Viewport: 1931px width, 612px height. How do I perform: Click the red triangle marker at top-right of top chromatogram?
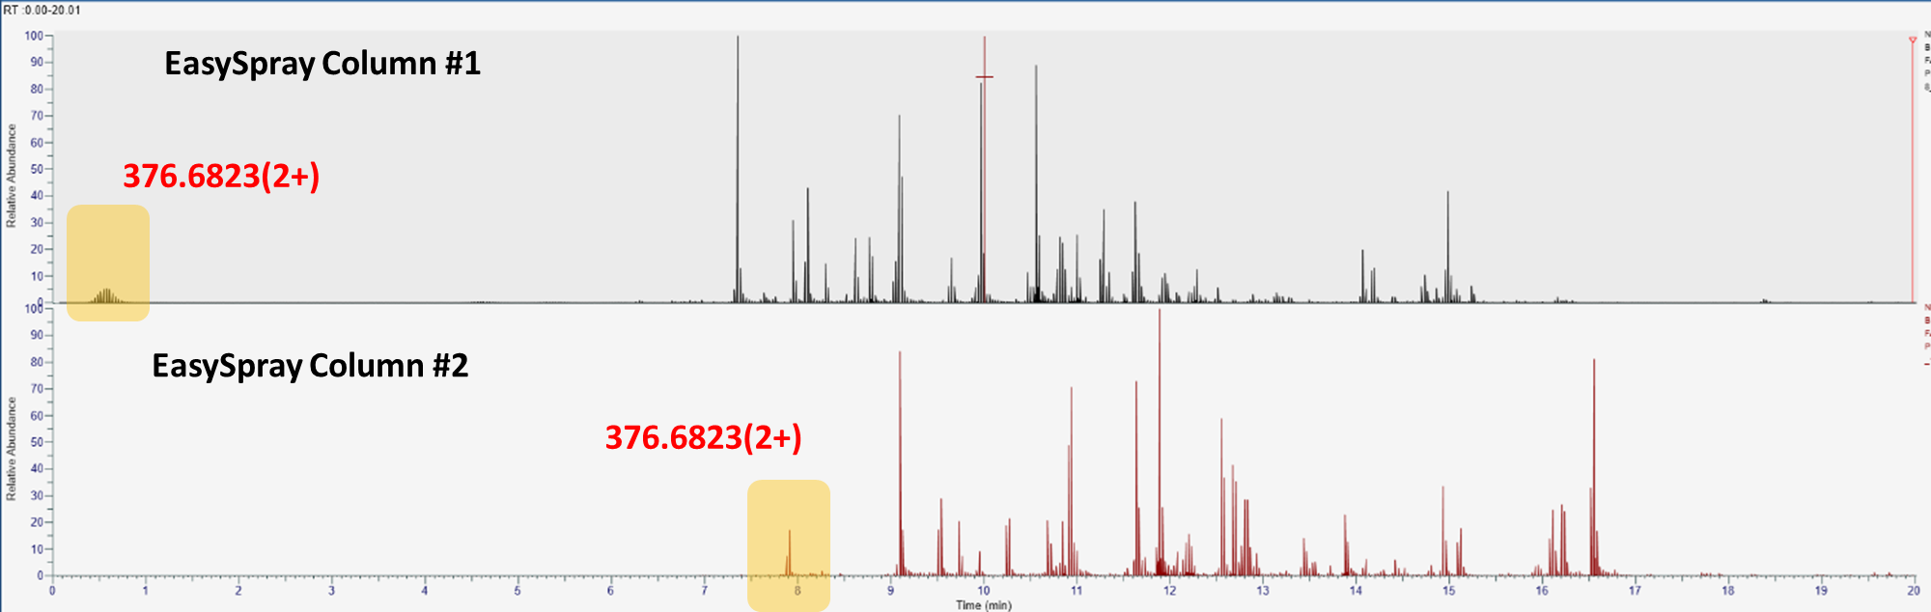(1912, 41)
